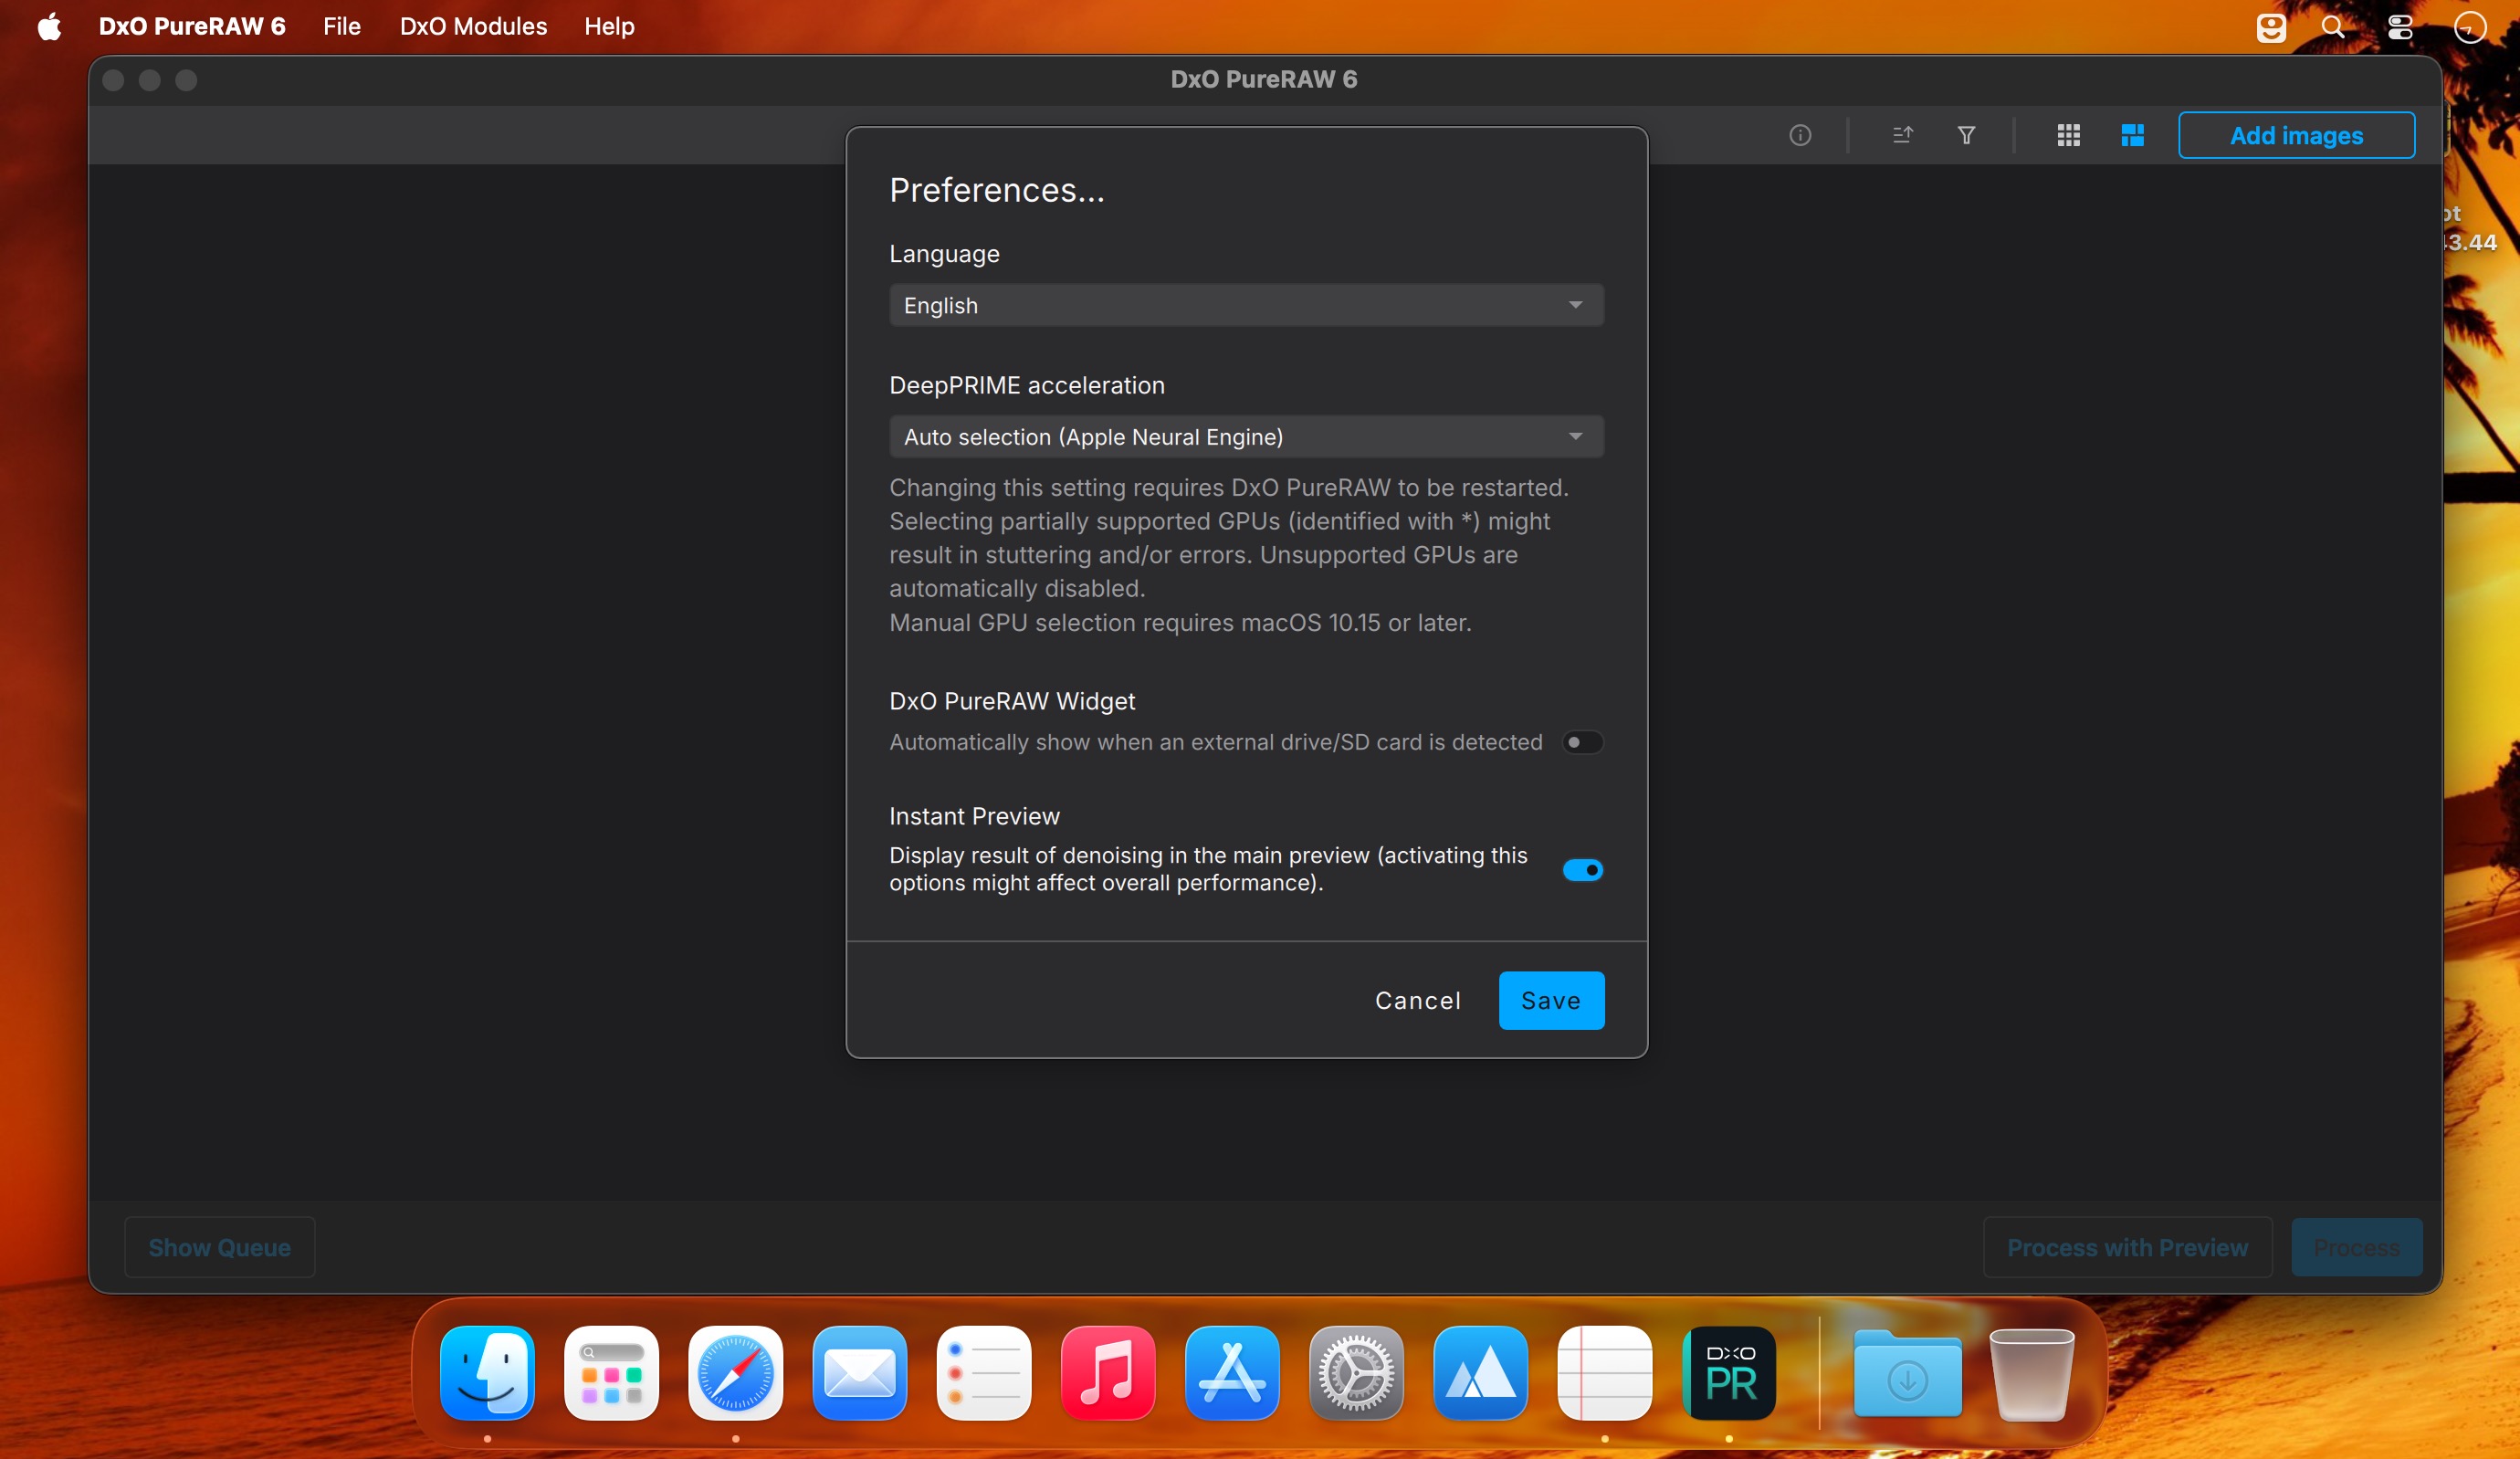Click the "DeepPRIME acceleration" label
The image size is (2520, 1459).
pos(1027,385)
